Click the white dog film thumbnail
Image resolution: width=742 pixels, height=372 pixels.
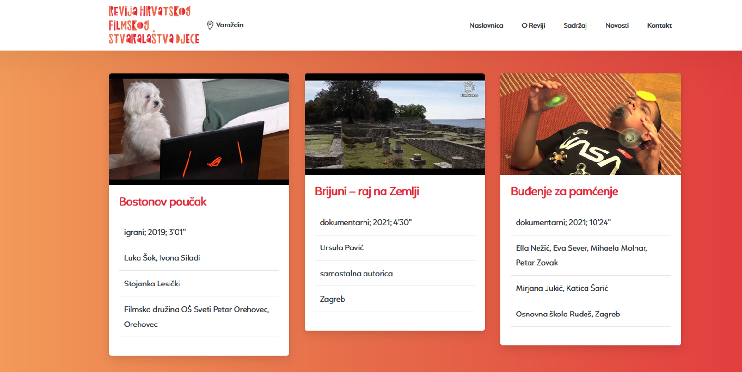(199, 129)
